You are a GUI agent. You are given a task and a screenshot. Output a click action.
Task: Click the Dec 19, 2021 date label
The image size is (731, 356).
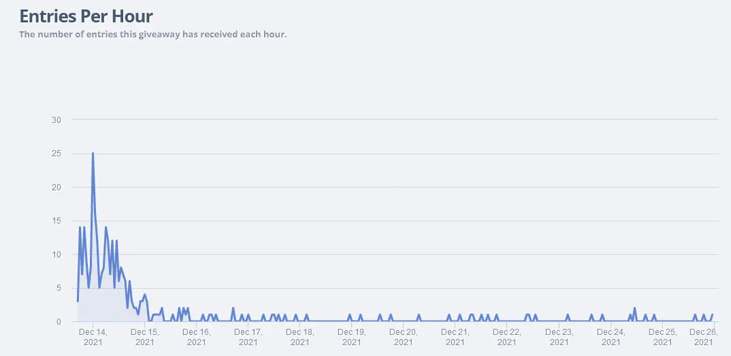(x=352, y=337)
